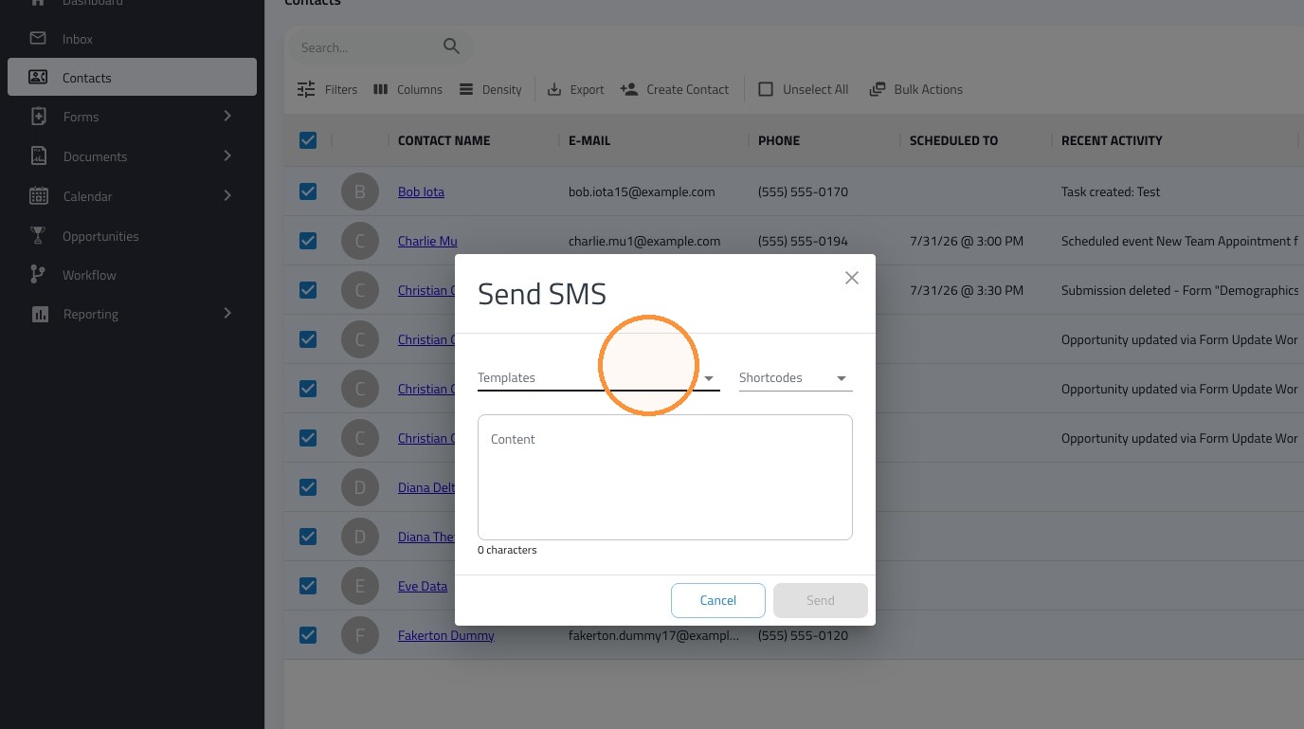Viewport: 1304px width, 729px height.
Task: Open the Fakerton Dummy contact link
Action: coord(446,635)
